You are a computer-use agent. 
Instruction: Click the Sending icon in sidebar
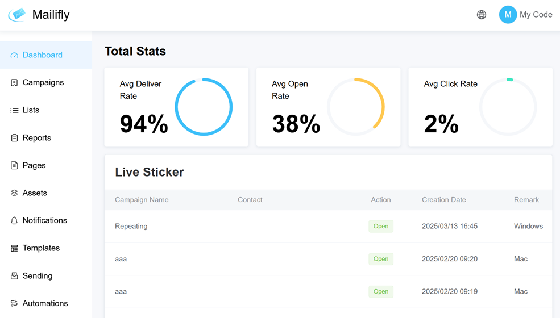click(x=14, y=276)
